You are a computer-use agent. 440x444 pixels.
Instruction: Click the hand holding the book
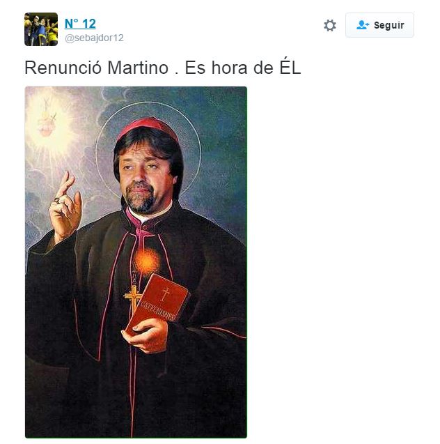click(x=145, y=335)
